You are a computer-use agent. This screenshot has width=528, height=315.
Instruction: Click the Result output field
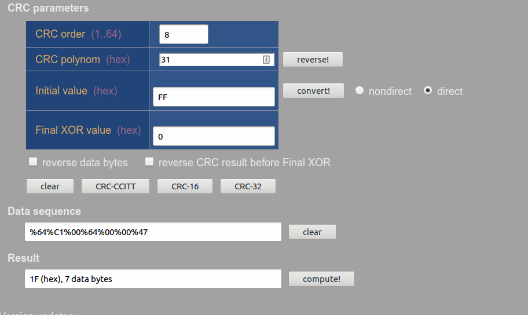click(153, 279)
